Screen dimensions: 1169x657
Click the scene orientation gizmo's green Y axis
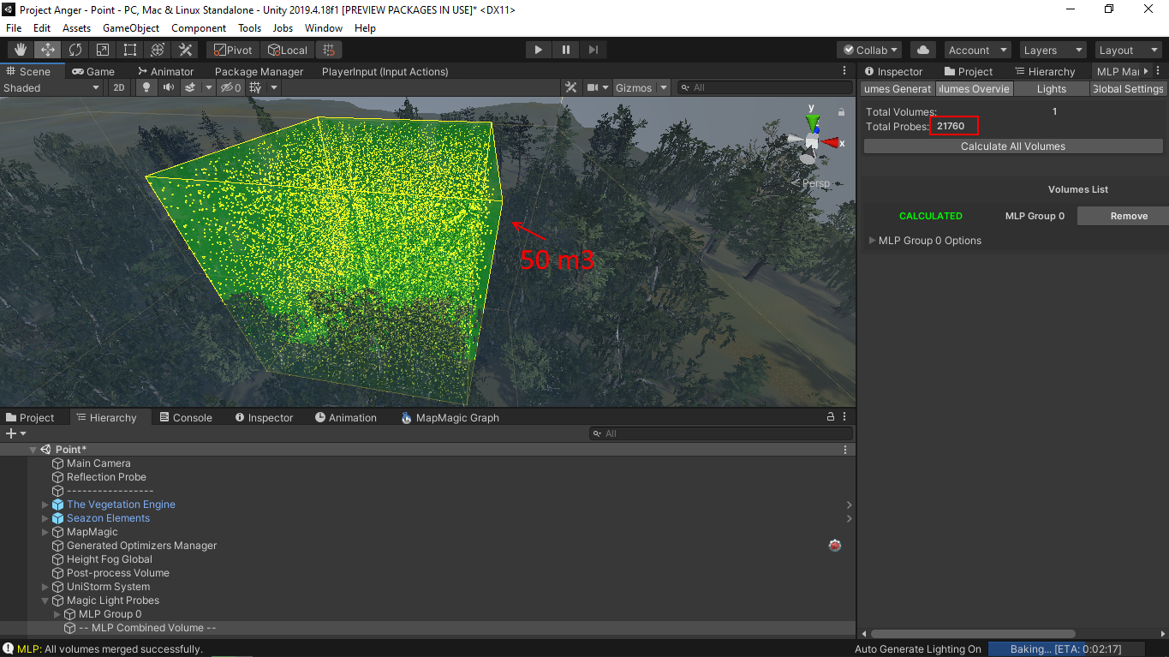813,120
